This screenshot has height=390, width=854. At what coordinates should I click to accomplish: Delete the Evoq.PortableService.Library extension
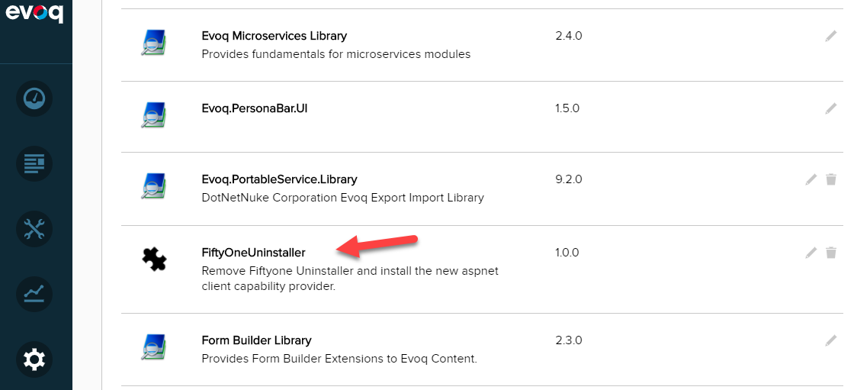pyautogui.click(x=831, y=179)
